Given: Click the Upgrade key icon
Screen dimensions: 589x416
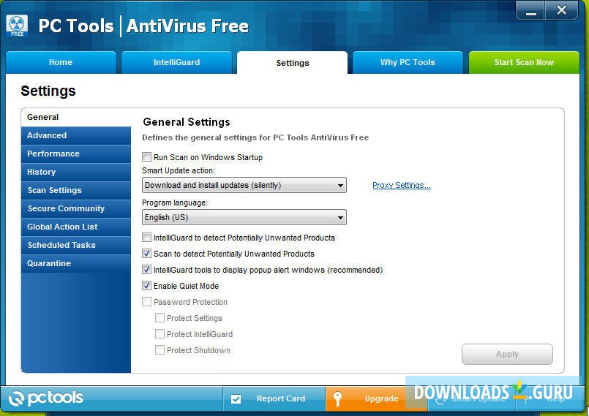Looking at the screenshot, I should (337, 399).
